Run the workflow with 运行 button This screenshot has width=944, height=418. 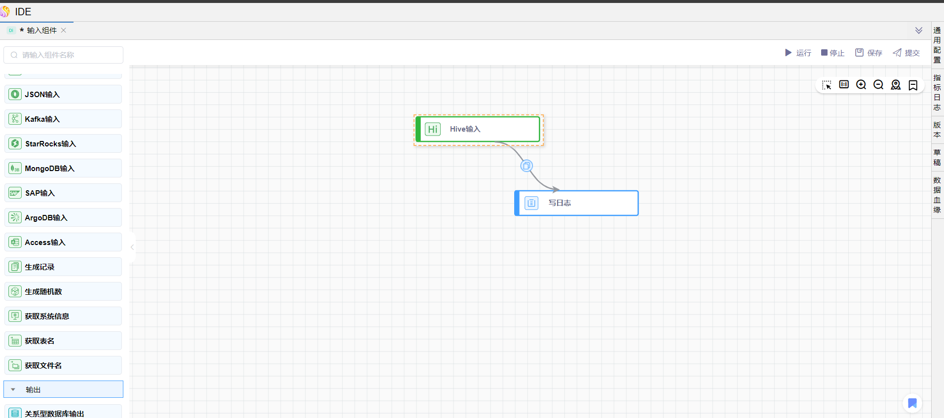point(798,53)
